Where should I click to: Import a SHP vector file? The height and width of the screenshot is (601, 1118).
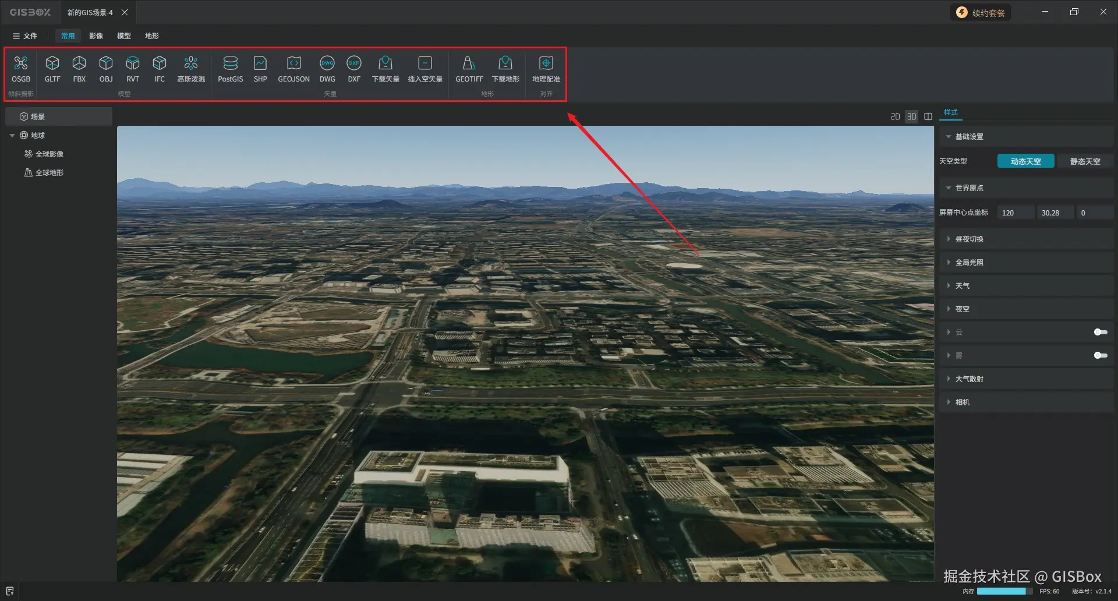pyautogui.click(x=260, y=69)
